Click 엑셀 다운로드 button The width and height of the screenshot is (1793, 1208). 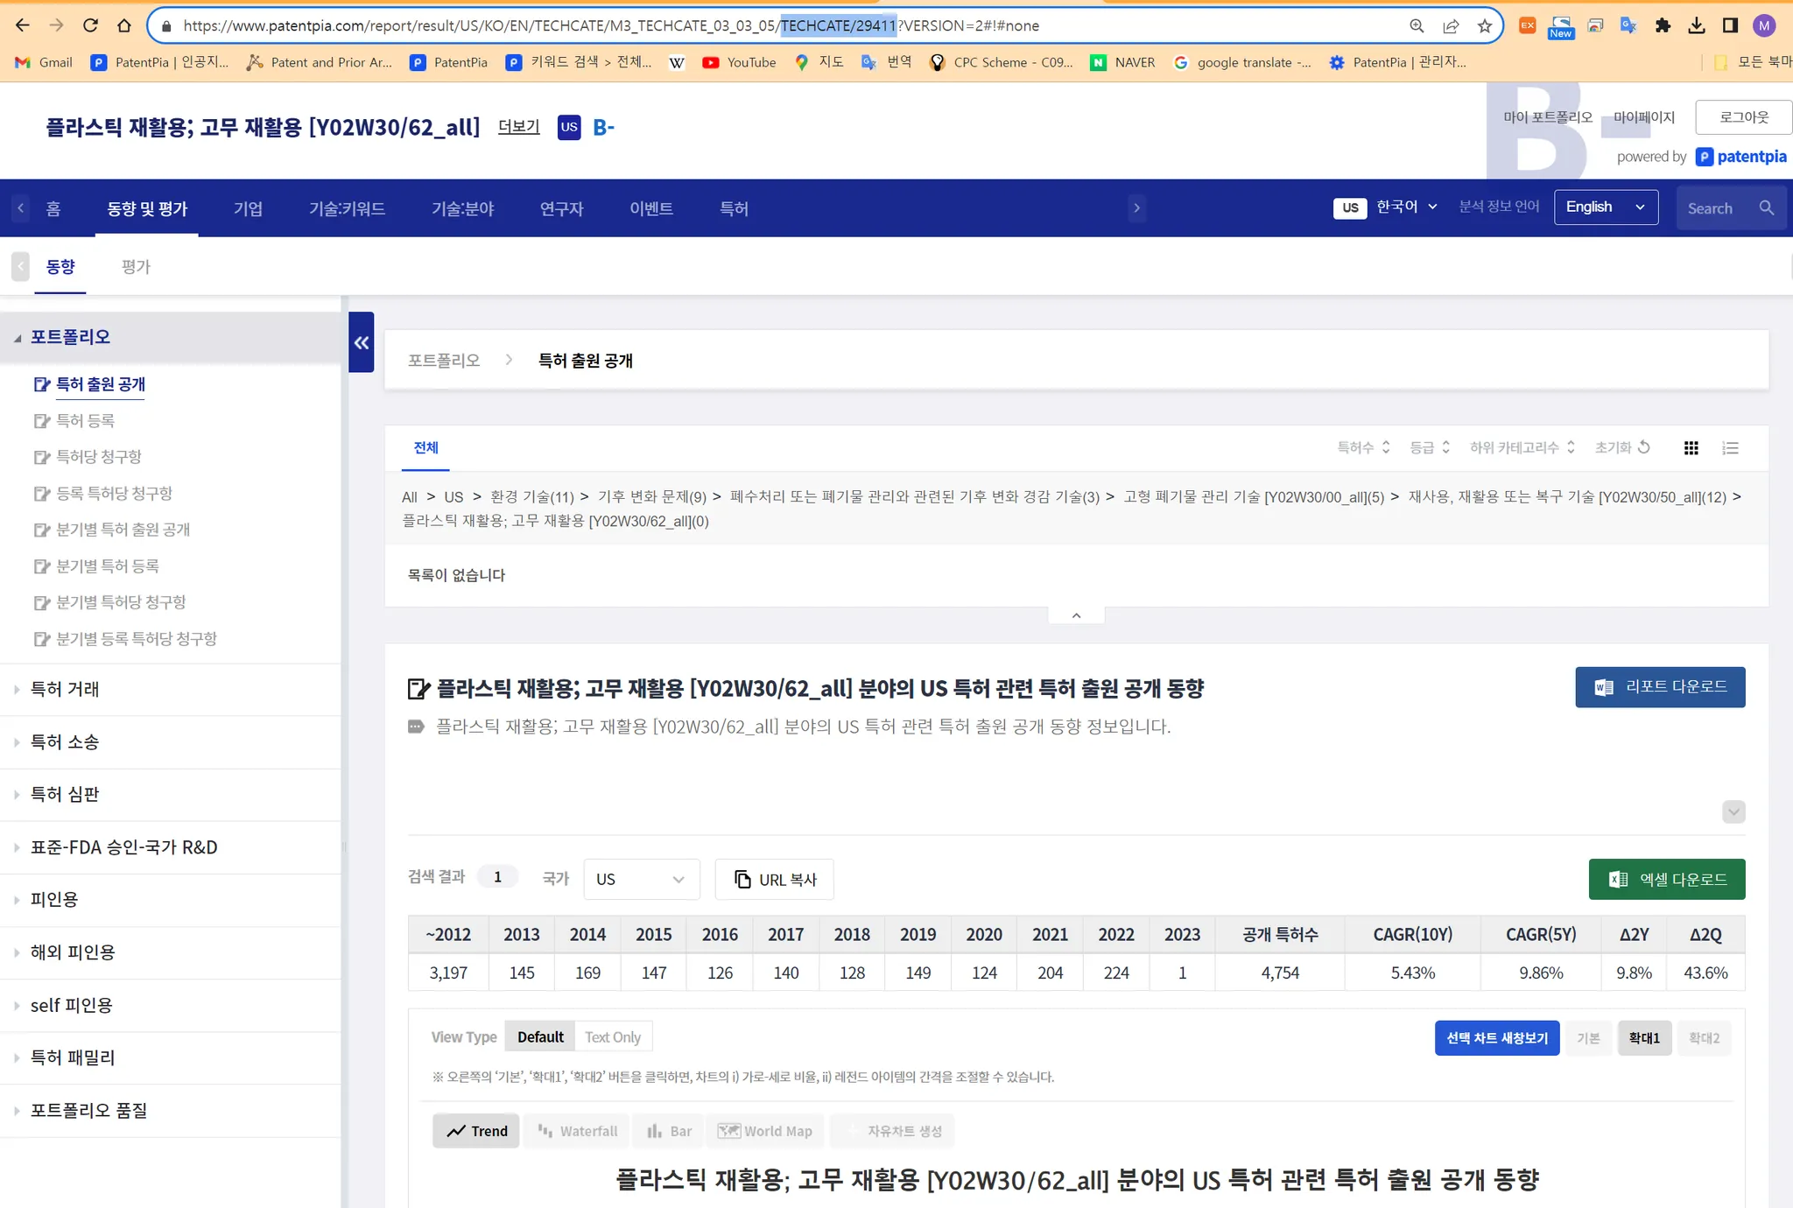point(1666,880)
